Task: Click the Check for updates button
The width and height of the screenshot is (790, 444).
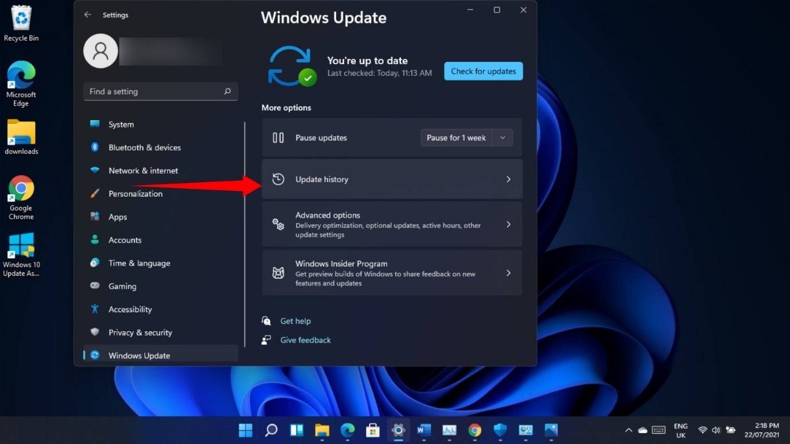Action: tap(483, 71)
